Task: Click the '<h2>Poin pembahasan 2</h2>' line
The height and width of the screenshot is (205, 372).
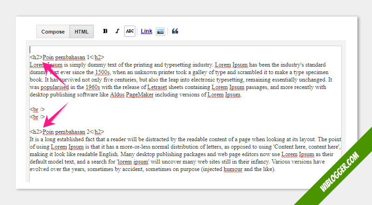Action: tap(67, 132)
